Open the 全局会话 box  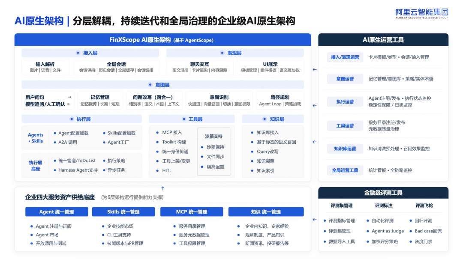pyautogui.click(x=116, y=67)
